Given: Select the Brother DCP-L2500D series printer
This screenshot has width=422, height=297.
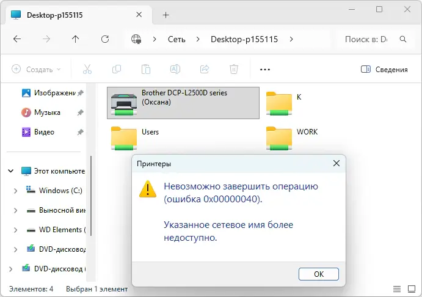Looking at the screenshot, I should pyautogui.click(x=183, y=103).
